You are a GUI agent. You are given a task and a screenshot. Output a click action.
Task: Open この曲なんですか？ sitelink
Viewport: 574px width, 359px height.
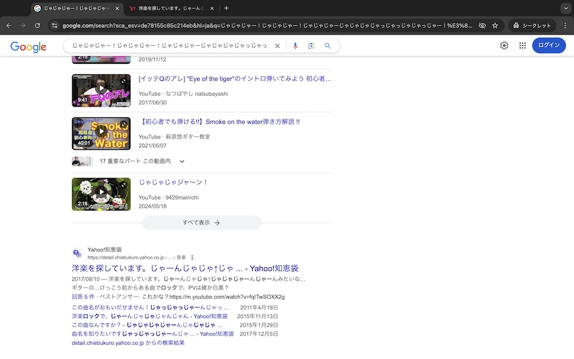pos(147,325)
